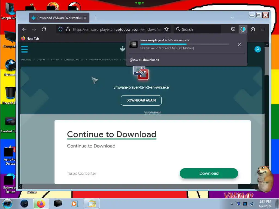
Task: Click the DOWNLOAD AGAIN button
Action: coord(141,100)
